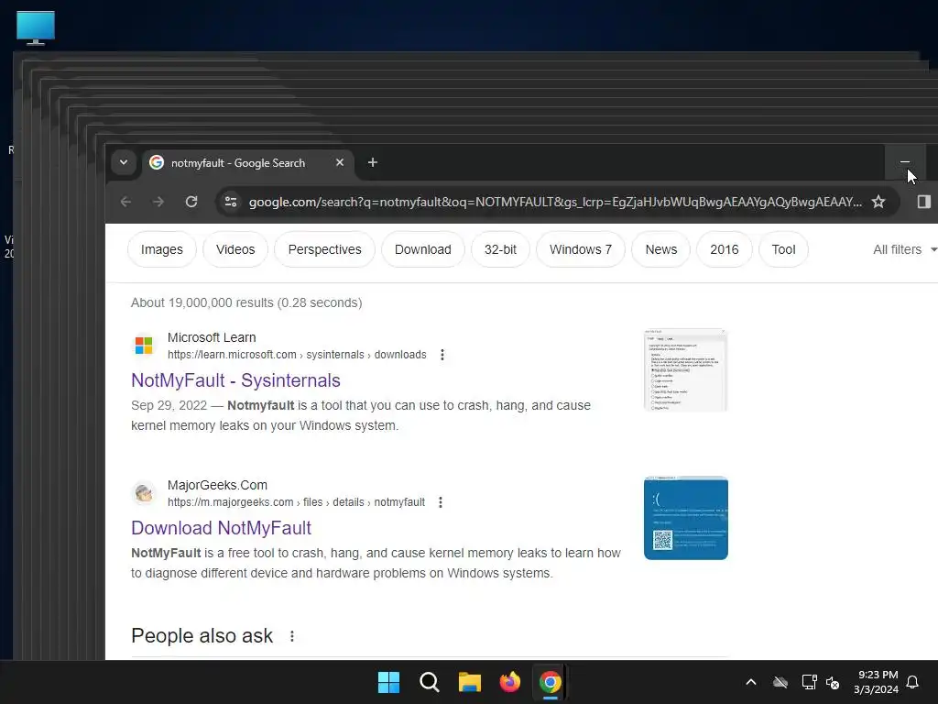
Task: Open site information icon in address bar
Action: point(231,202)
